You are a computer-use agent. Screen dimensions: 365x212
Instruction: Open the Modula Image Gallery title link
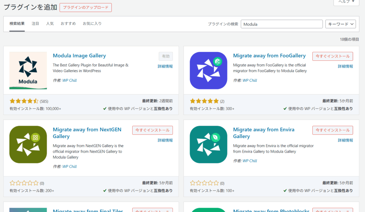coord(79,56)
